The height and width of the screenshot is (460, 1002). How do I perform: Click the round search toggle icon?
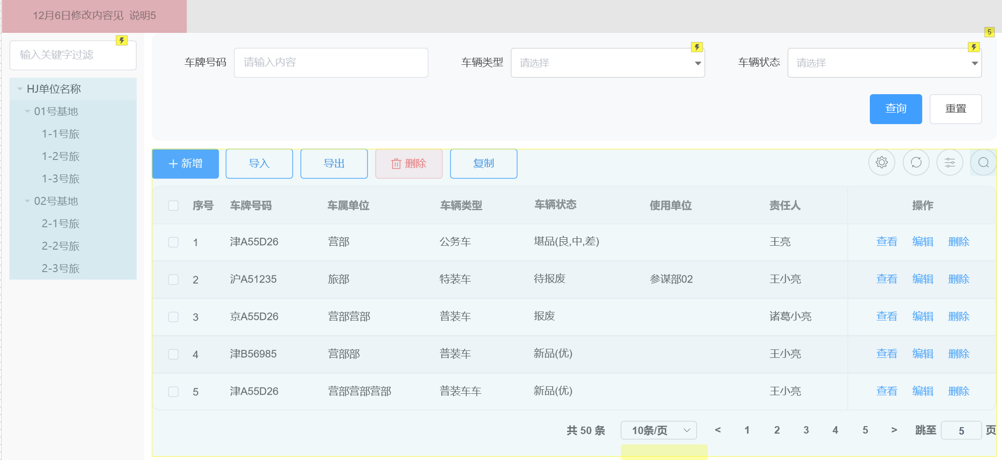pyautogui.click(x=984, y=162)
